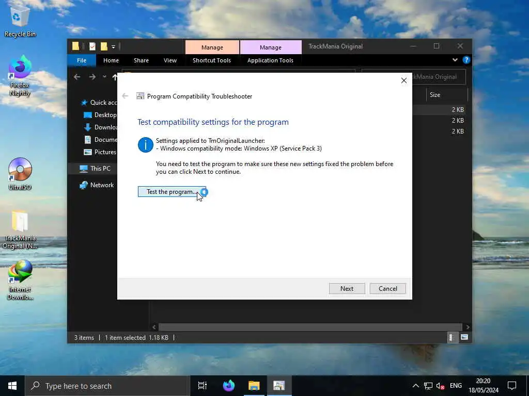The width and height of the screenshot is (529, 396).
Task: Click File Explorer on the taskbar
Action: (x=254, y=386)
